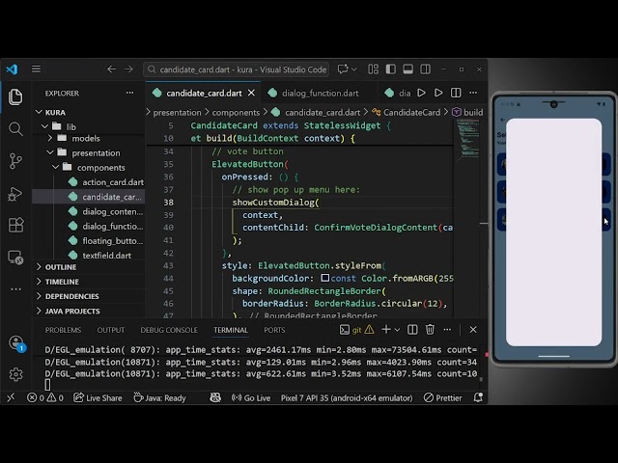Expand the models folder

(89, 139)
